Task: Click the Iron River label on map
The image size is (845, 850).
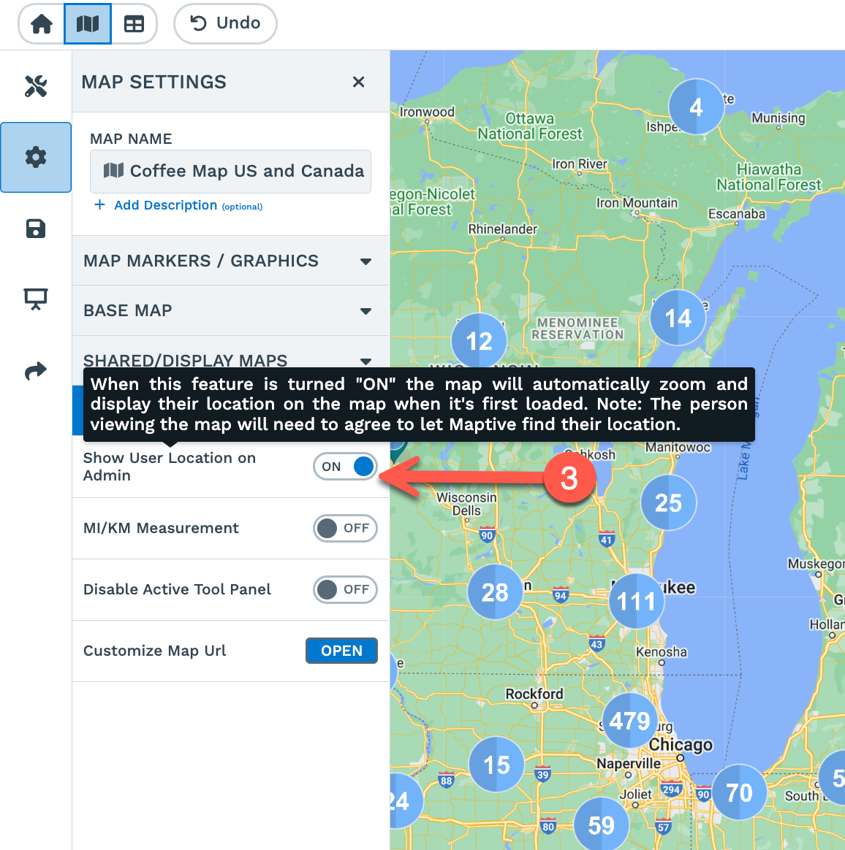Action: tap(579, 164)
